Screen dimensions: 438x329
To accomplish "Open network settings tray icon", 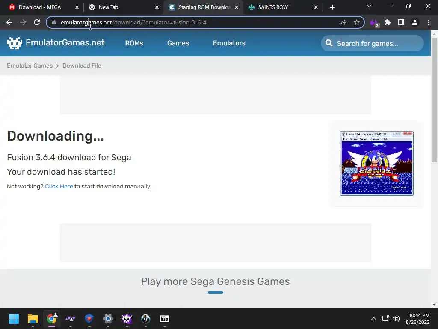I will (x=386, y=319).
